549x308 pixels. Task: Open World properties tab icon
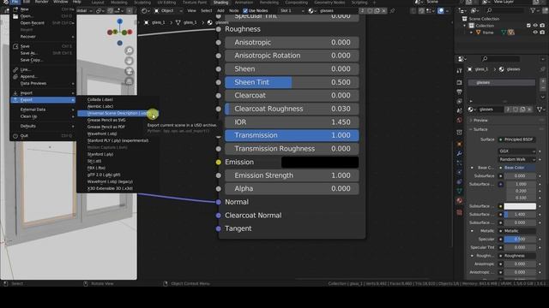click(x=460, y=120)
